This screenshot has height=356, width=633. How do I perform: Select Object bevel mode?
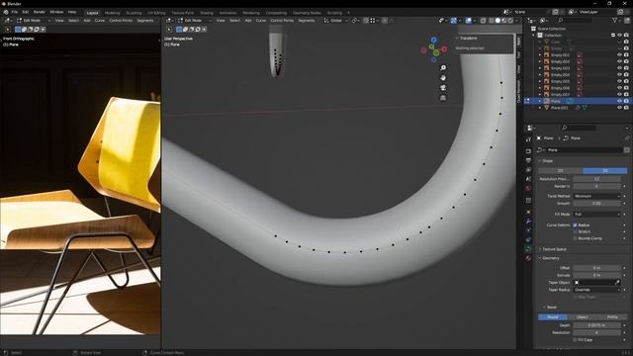click(x=583, y=317)
